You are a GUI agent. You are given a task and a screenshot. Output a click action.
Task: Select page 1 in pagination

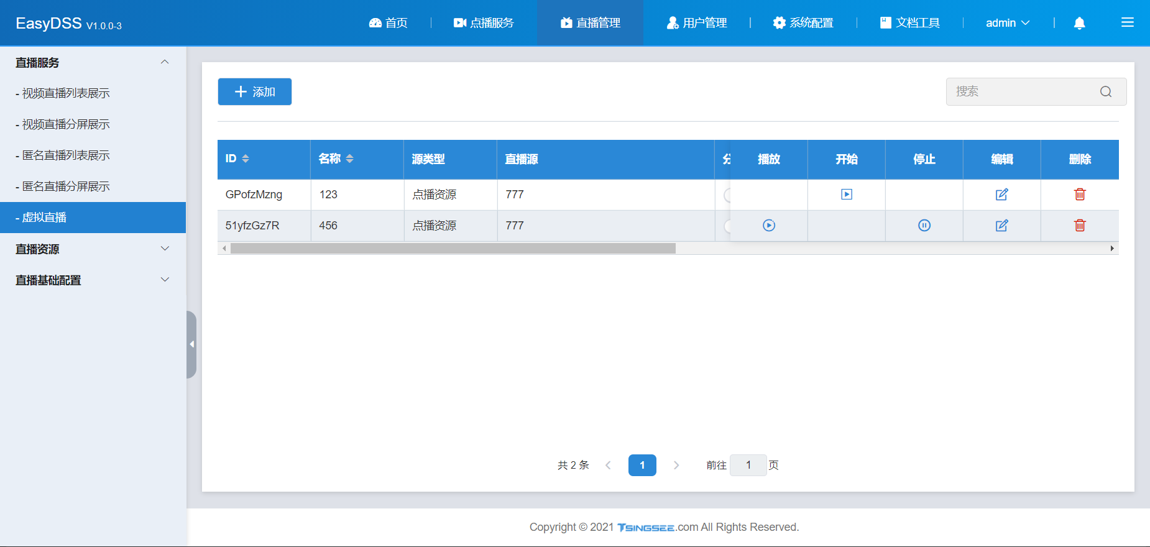(x=642, y=465)
